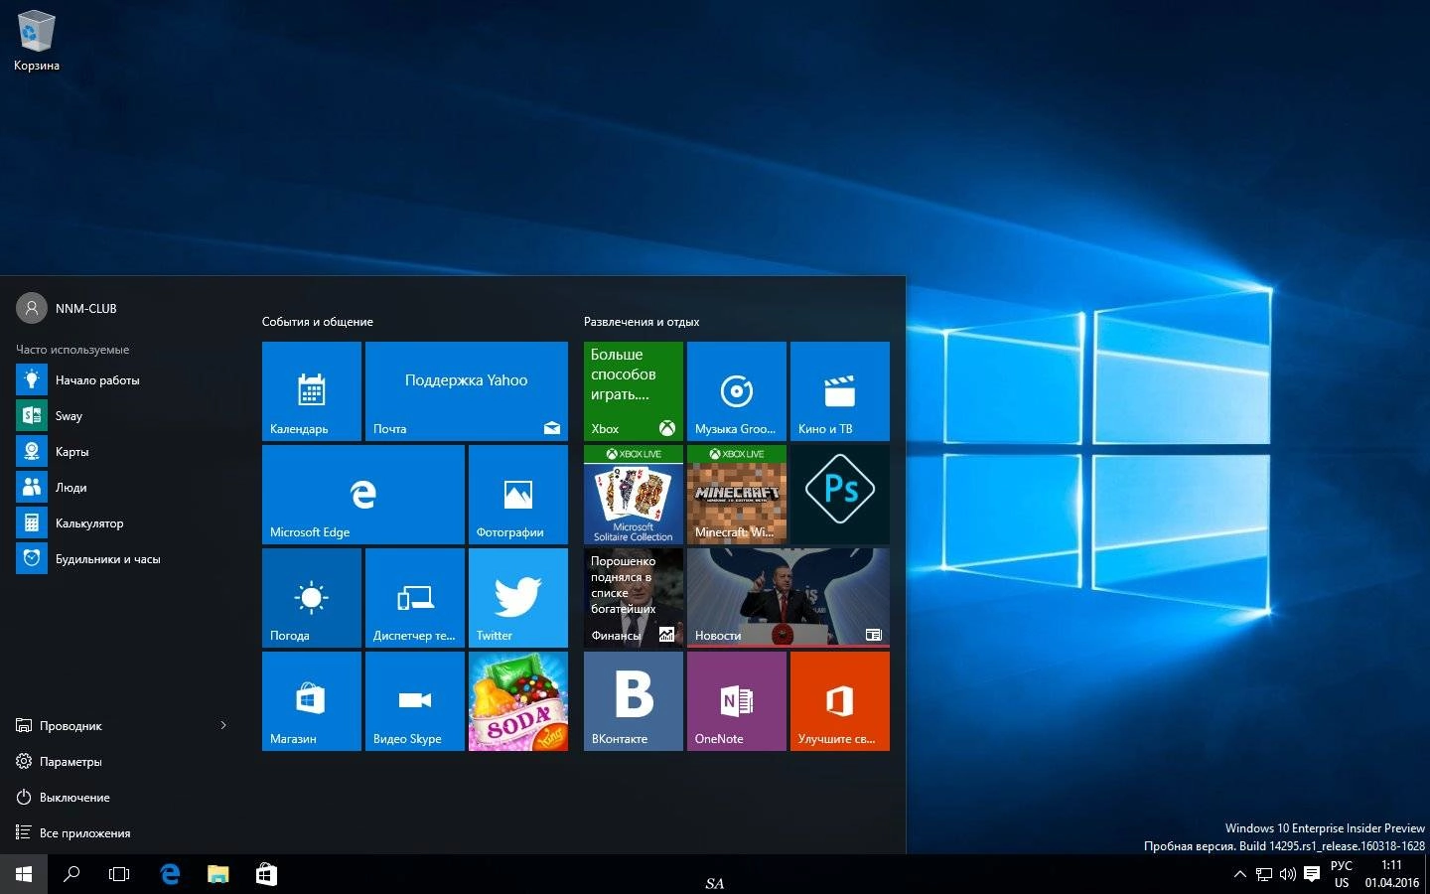Viewport: 1430px width, 894px height.
Task: Select the Recycle Bin (Корзина) desktop icon
Action: pos(36,41)
